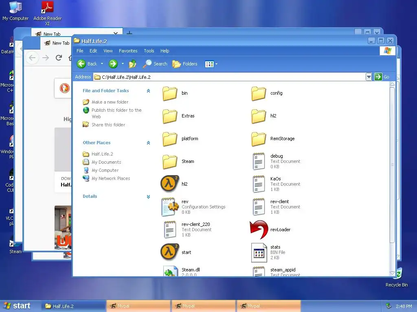Go to My Computer in Other Places
417x312 pixels.
pos(105,170)
